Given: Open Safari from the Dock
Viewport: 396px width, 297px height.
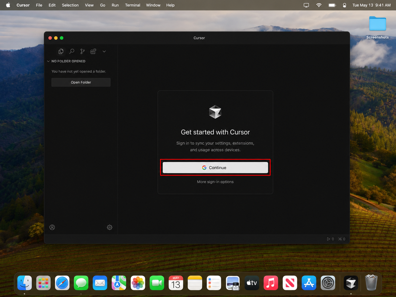Looking at the screenshot, I should coord(62,283).
